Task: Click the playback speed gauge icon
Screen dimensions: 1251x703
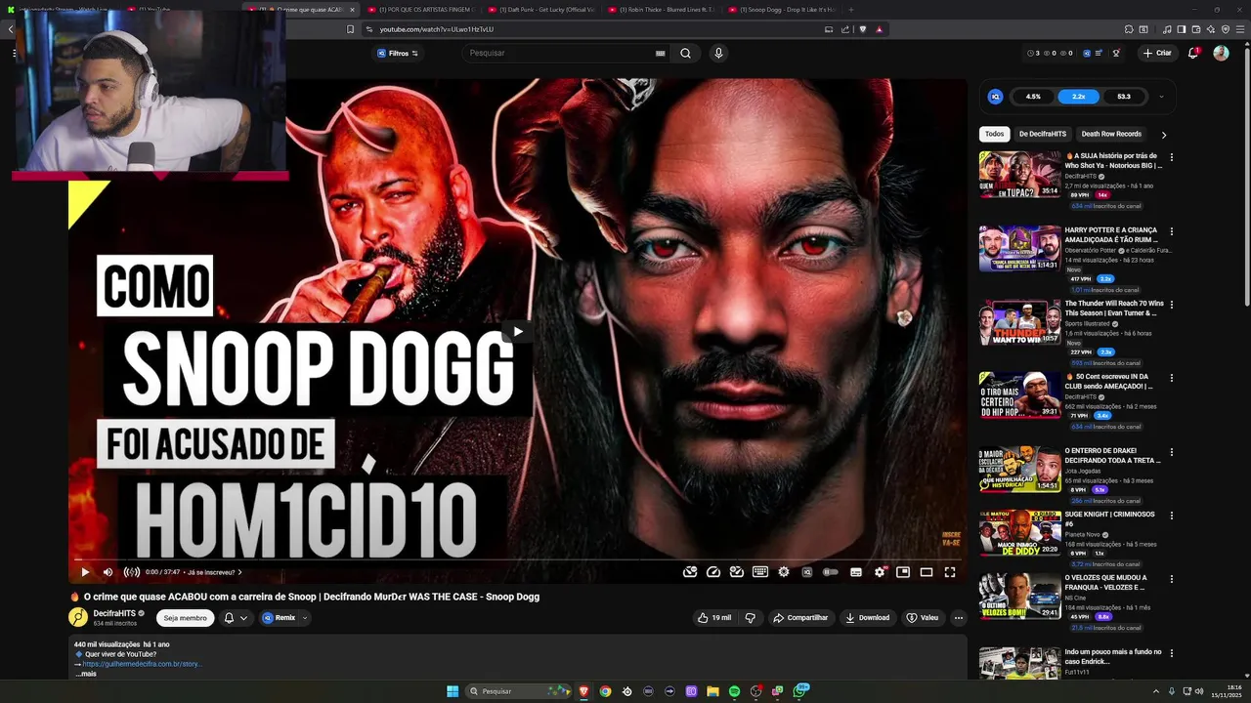Action: click(x=713, y=572)
